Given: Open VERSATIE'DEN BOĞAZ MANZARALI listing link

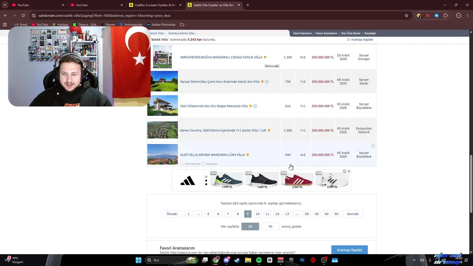Looking at the screenshot, I should click(x=221, y=57).
